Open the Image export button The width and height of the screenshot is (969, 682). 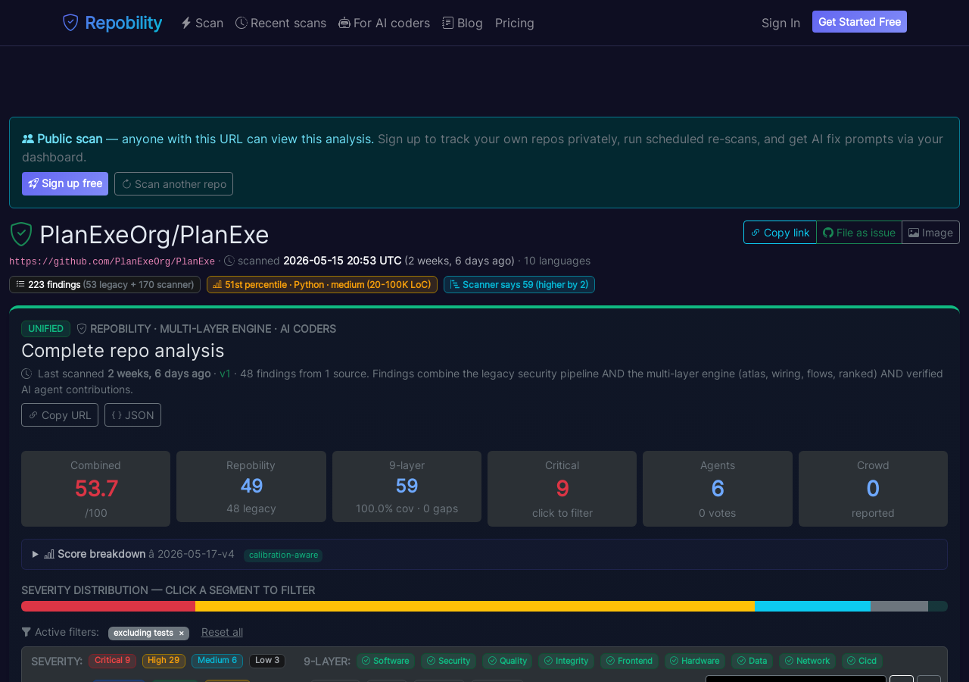(930, 233)
